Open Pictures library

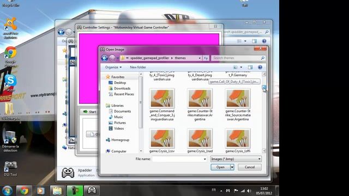point(119,122)
